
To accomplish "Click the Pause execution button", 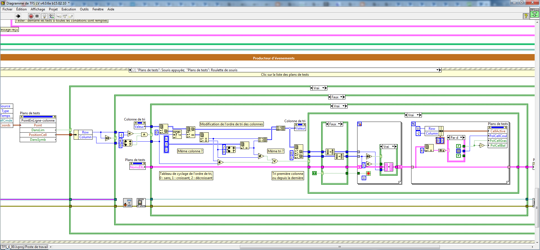I will (37, 16).
